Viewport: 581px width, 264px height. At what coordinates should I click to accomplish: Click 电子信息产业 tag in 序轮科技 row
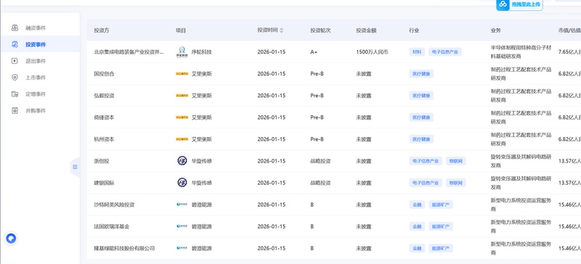pyautogui.click(x=445, y=51)
